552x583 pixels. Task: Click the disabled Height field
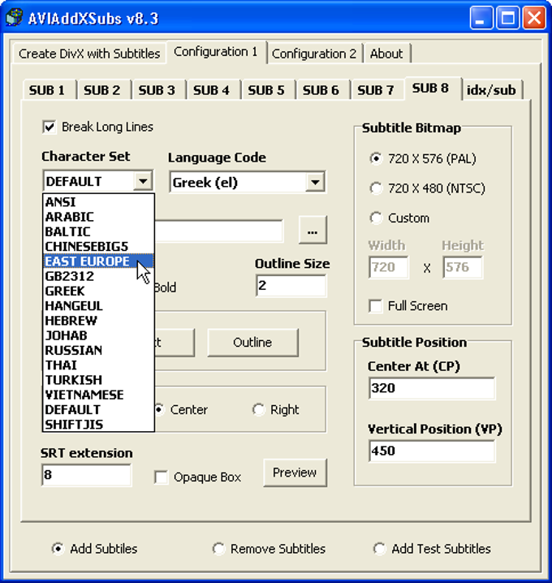click(x=463, y=267)
